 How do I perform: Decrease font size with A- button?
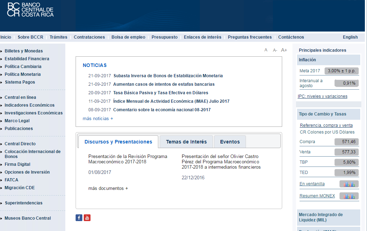tap(275, 50)
